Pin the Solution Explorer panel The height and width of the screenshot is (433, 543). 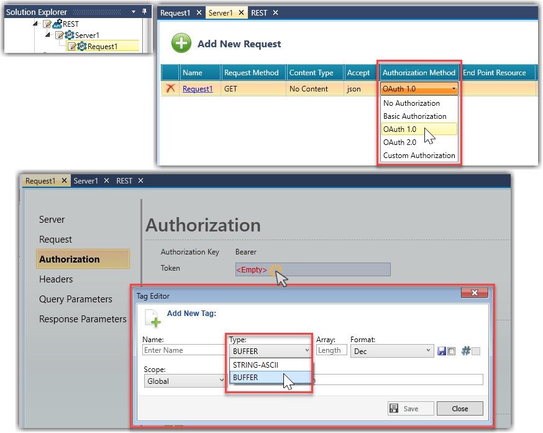point(145,12)
